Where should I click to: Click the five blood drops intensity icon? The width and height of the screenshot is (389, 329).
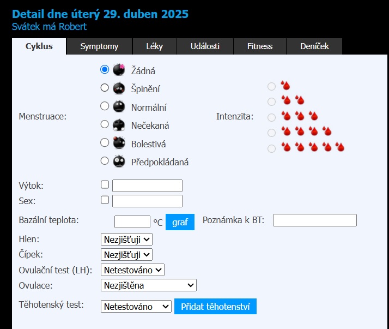coord(313,147)
